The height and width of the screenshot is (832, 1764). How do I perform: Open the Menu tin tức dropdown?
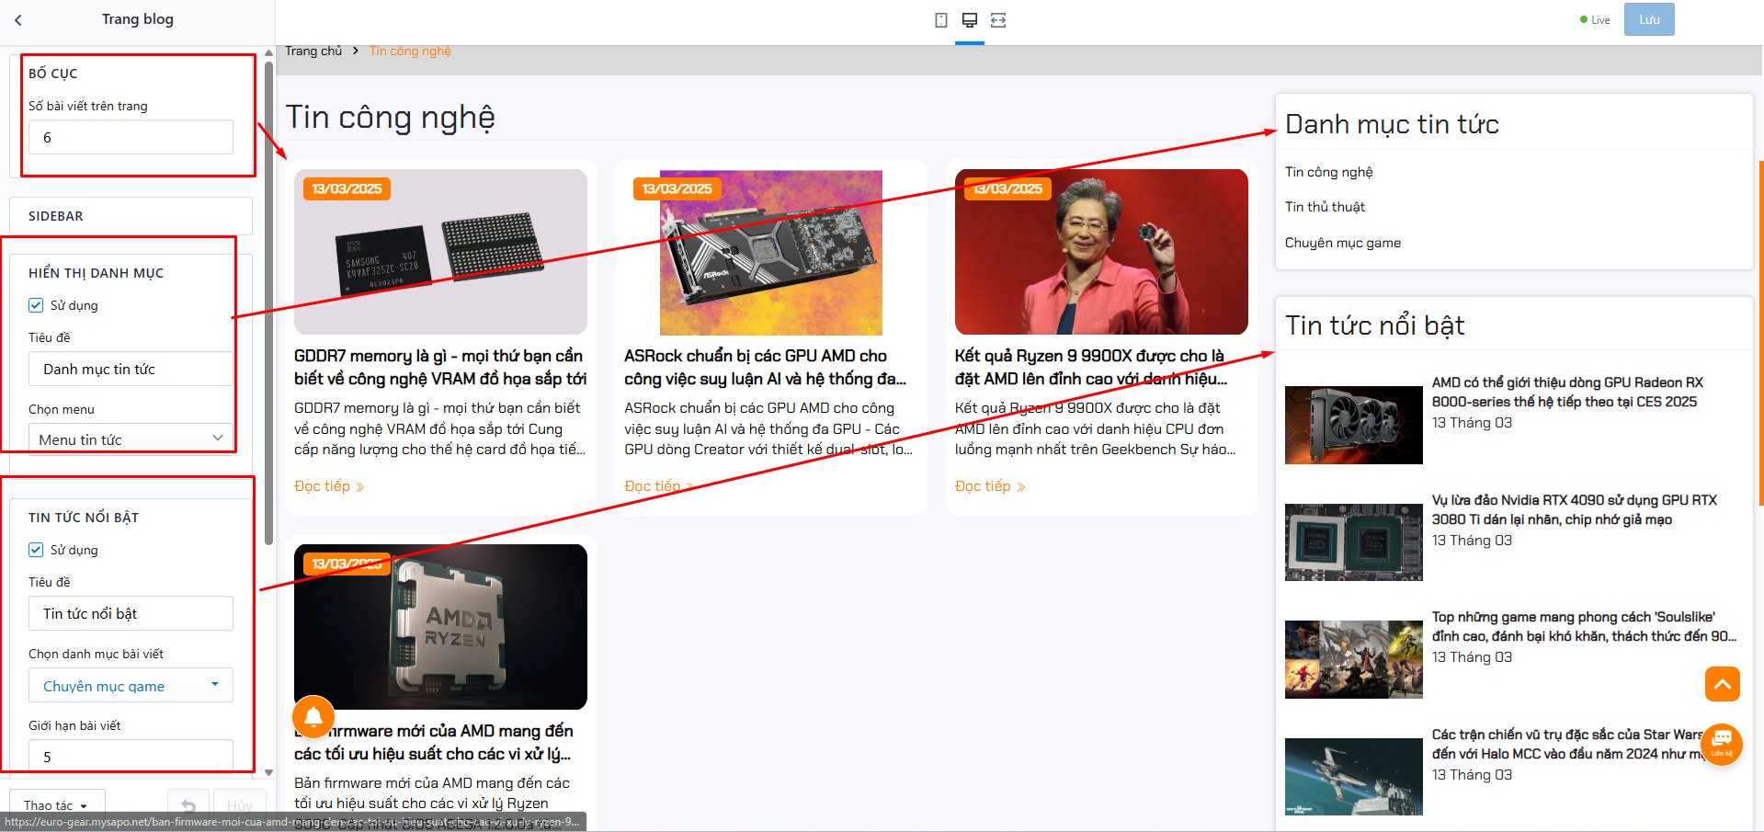pos(131,439)
